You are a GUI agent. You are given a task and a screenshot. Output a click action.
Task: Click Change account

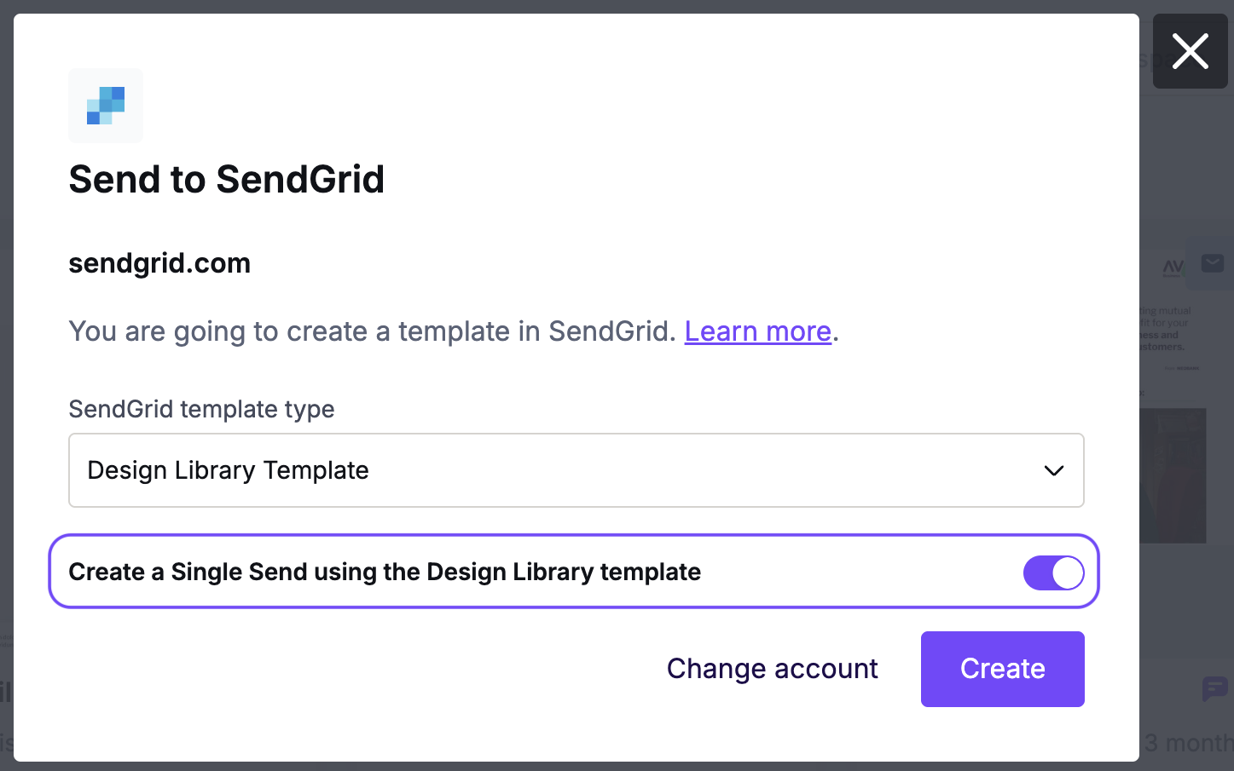click(x=773, y=669)
